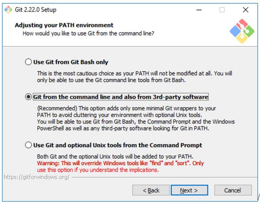The height and width of the screenshot is (203, 260).
Task: Select Use Git and optional Unix tools
Action: pos(28,145)
